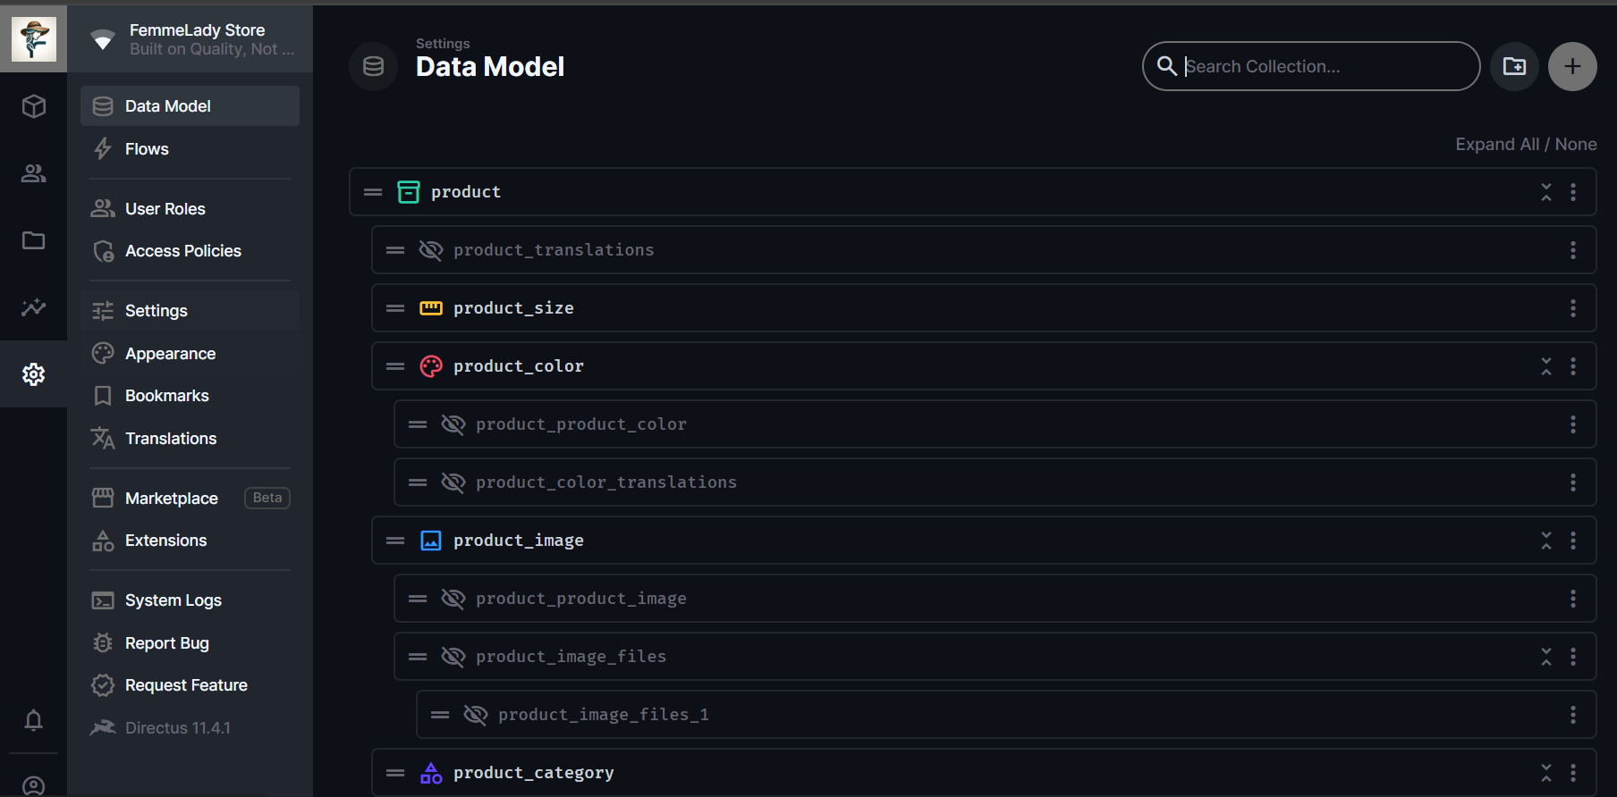1617x797 pixels.
Task: Open Access Policies settings page
Action: click(190, 251)
